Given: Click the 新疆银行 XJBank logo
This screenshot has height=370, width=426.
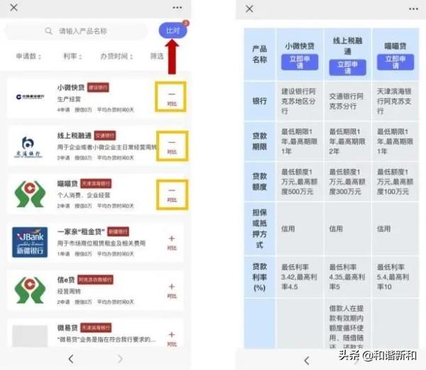Looking at the screenshot, I should (x=30, y=242).
